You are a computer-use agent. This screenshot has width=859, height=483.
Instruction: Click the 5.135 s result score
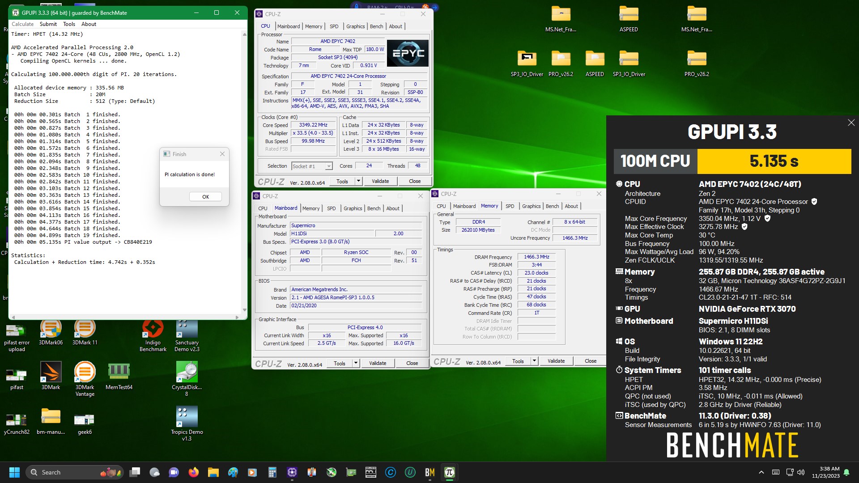point(774,161)
